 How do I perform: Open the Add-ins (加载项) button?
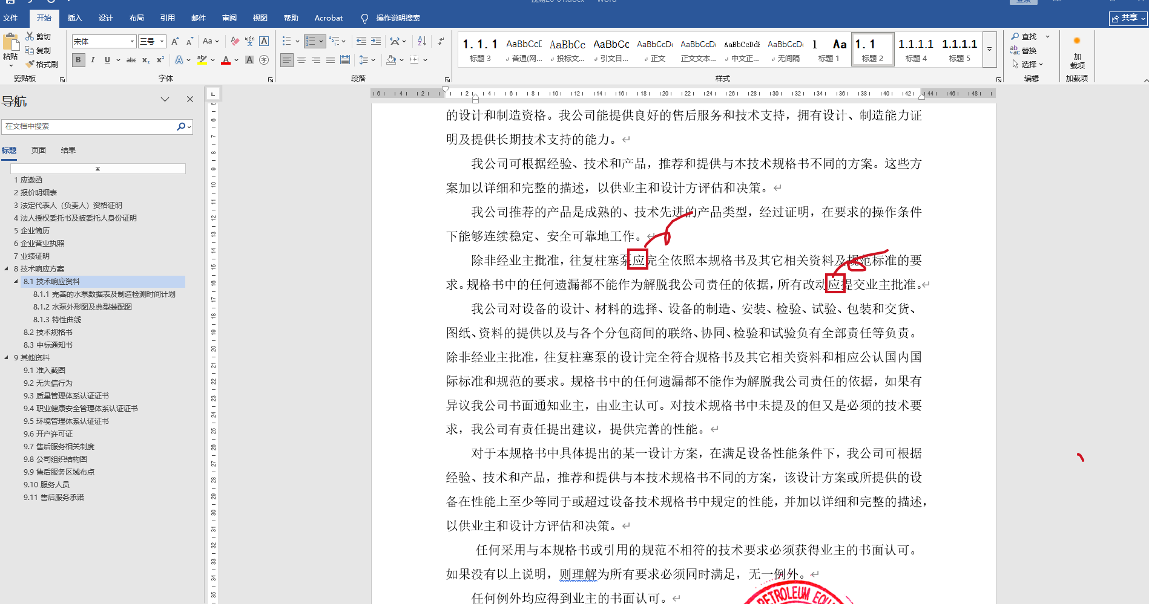[x=1077, y=54]
